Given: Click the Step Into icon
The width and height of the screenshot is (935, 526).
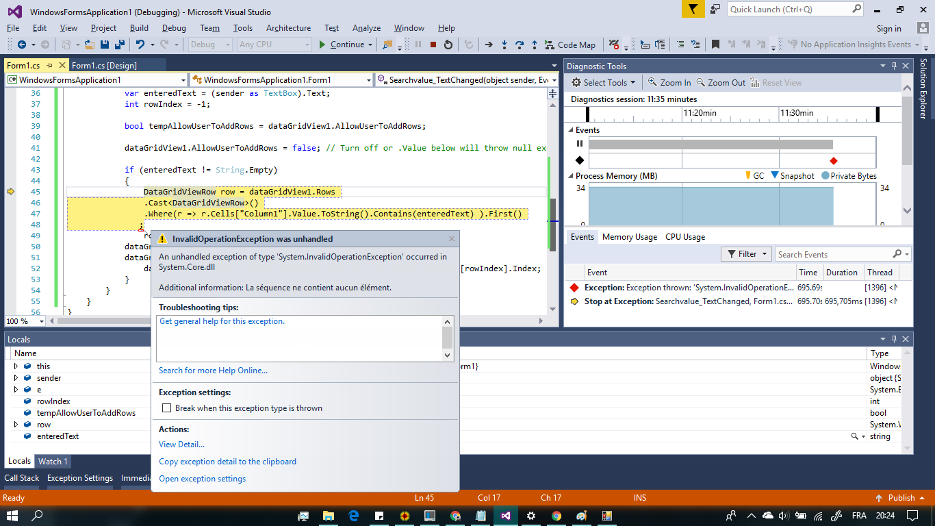Looking at the screenshot, I should (504, 45).
